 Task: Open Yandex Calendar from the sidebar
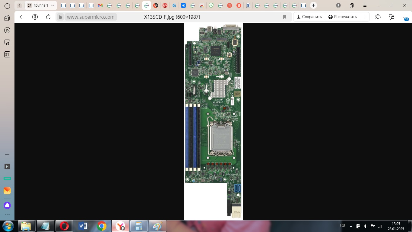(x=7, y=54)
